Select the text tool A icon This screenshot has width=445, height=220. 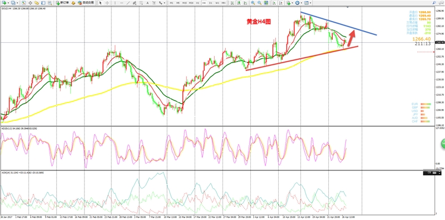(x=147, y=3)
